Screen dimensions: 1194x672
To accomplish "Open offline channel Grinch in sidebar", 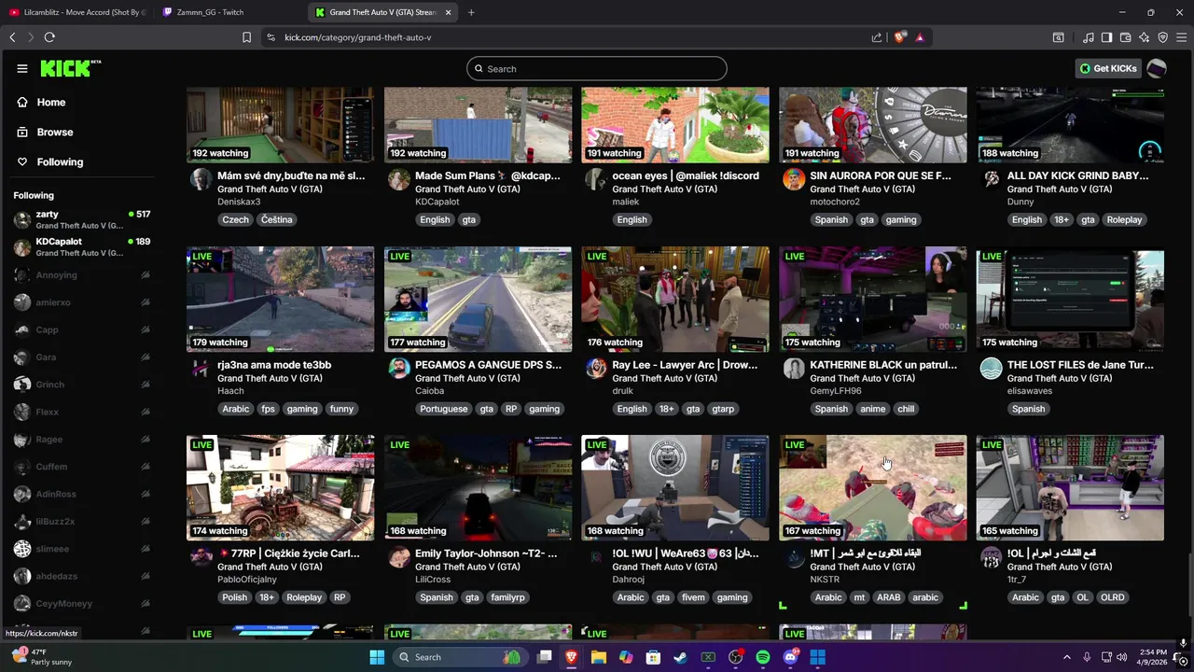I will [82, 385].
